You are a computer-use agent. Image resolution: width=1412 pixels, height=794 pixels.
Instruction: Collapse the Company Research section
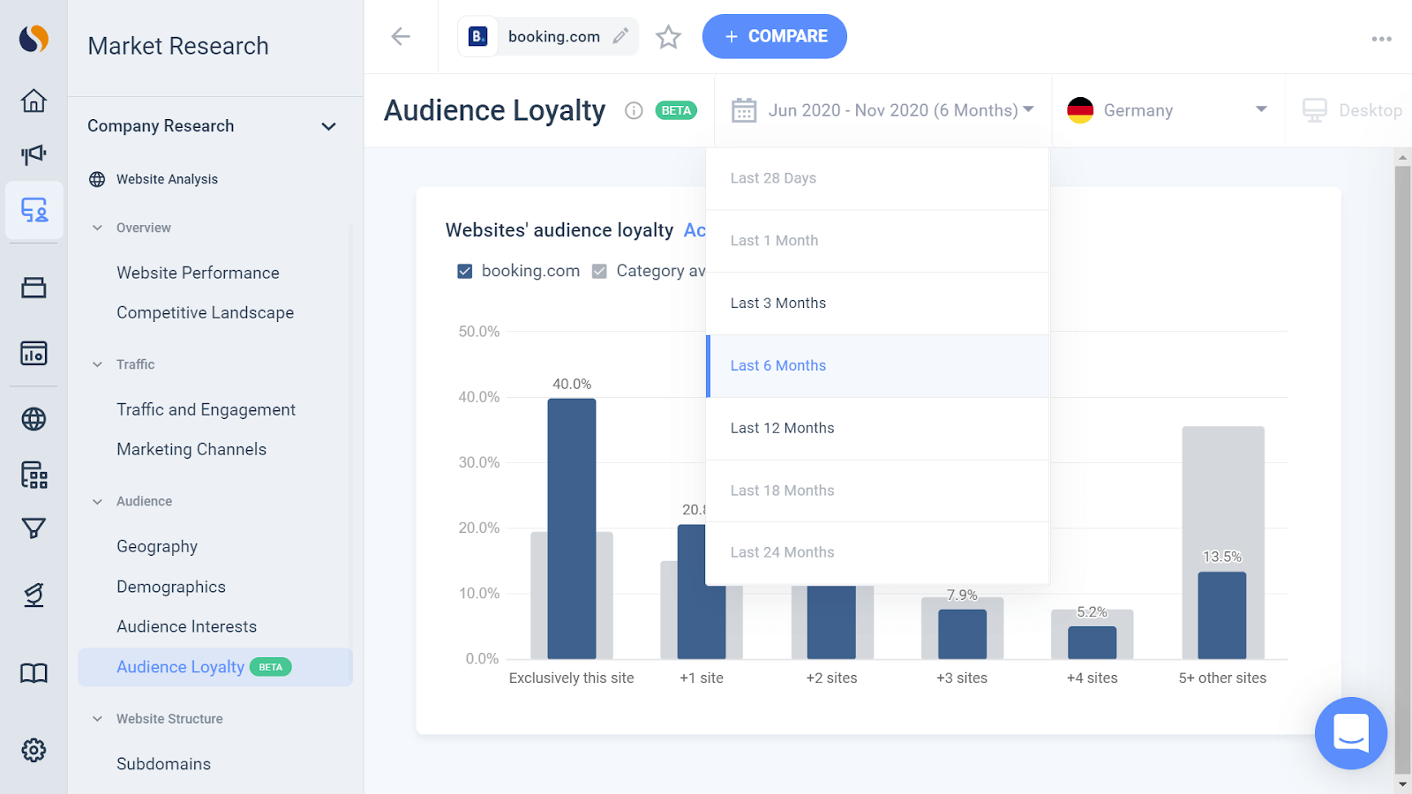click(x=329, y=126)
